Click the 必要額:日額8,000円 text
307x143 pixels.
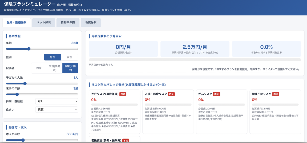[x=156, y=108]
